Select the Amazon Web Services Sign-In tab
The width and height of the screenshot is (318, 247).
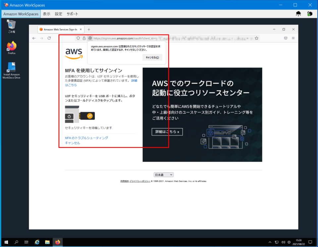(x=60, y=29)
